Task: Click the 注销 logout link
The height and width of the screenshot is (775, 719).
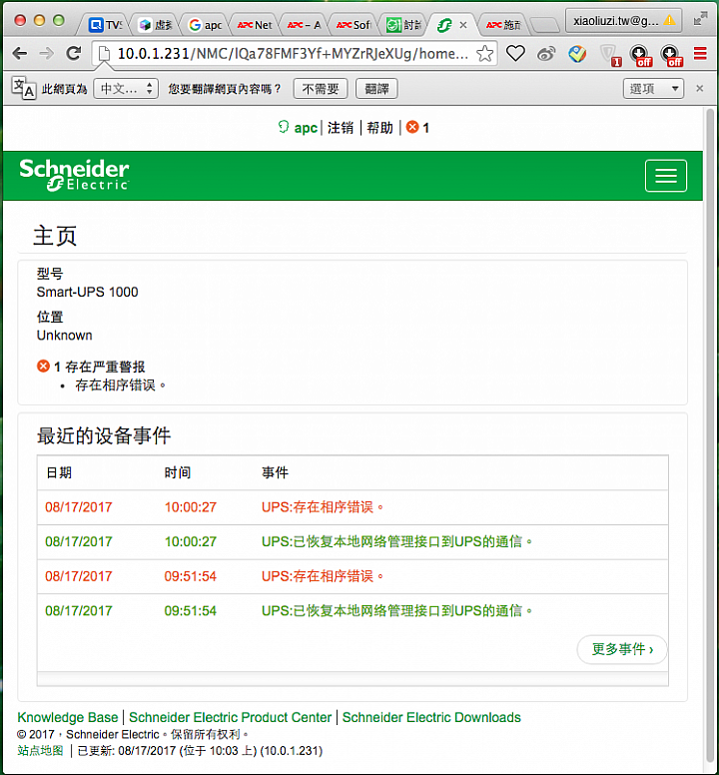Action: (x=341, y=128)
